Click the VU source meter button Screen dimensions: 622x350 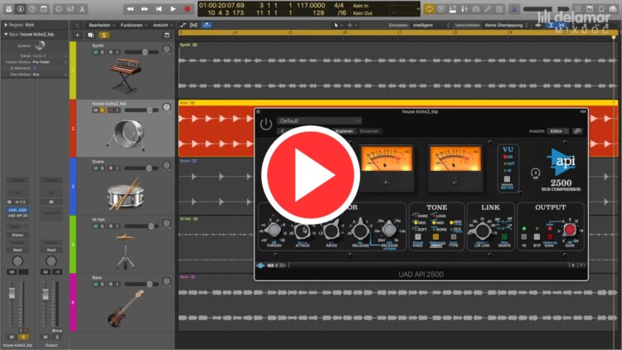click(x=507, y=179)
